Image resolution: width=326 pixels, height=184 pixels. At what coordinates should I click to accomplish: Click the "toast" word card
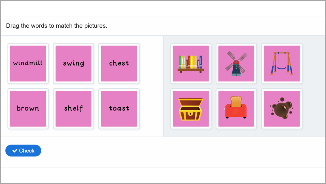[119, 109]
